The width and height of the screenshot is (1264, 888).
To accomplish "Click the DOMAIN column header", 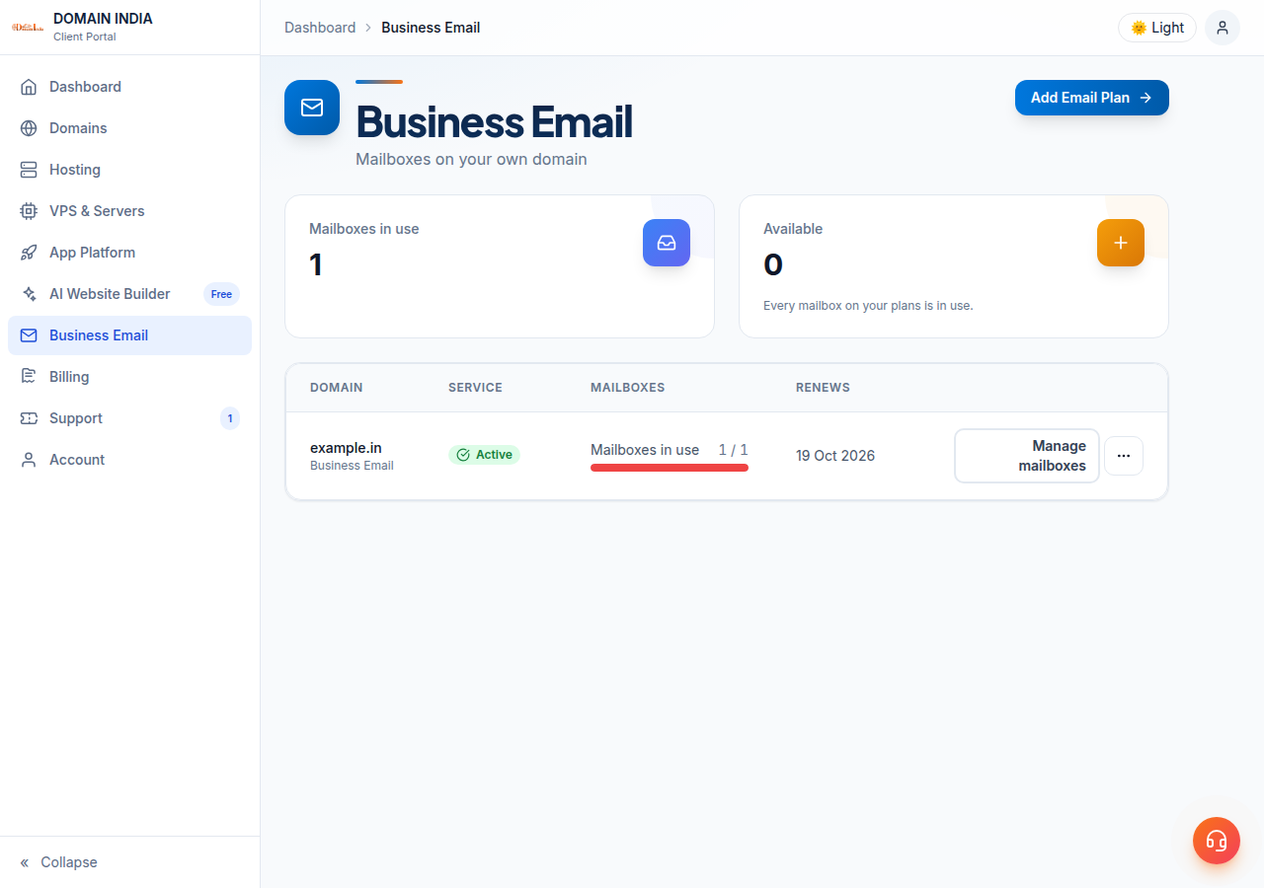I will [337, 388].
